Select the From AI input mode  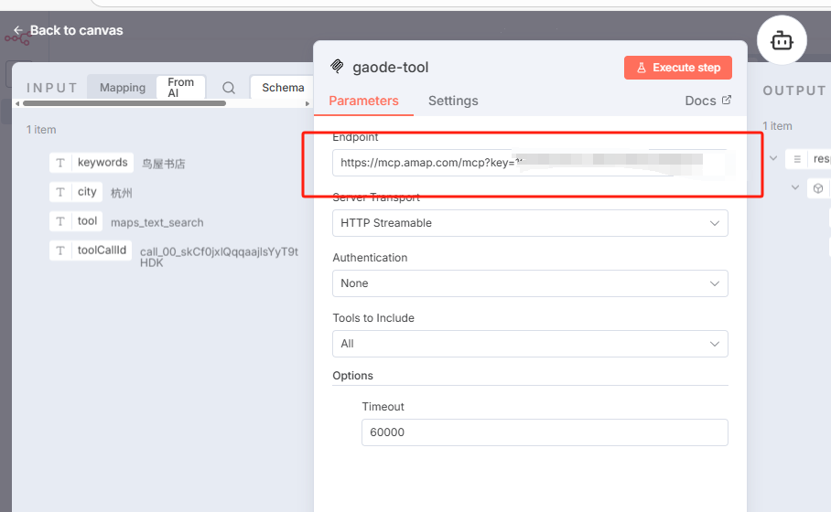click(180, 88)
